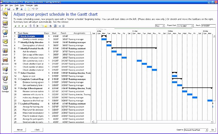
Task: Click the spell check icon in top toolbar
Action: 17,9
